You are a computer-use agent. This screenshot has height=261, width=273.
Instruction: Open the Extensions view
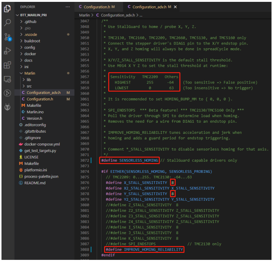pyautogui.click(x=7, y=65)
